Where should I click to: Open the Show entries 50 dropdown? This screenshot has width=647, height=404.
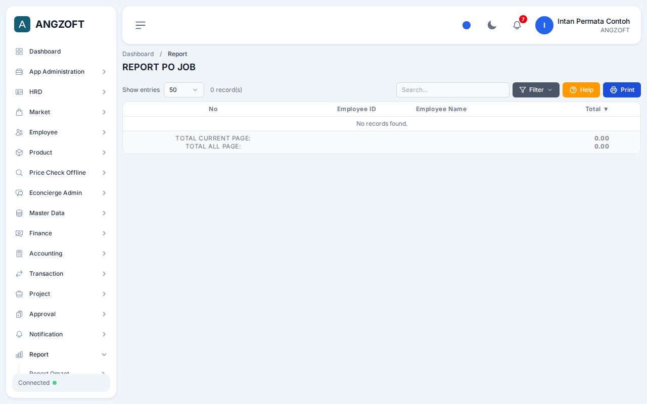(184, 90)
